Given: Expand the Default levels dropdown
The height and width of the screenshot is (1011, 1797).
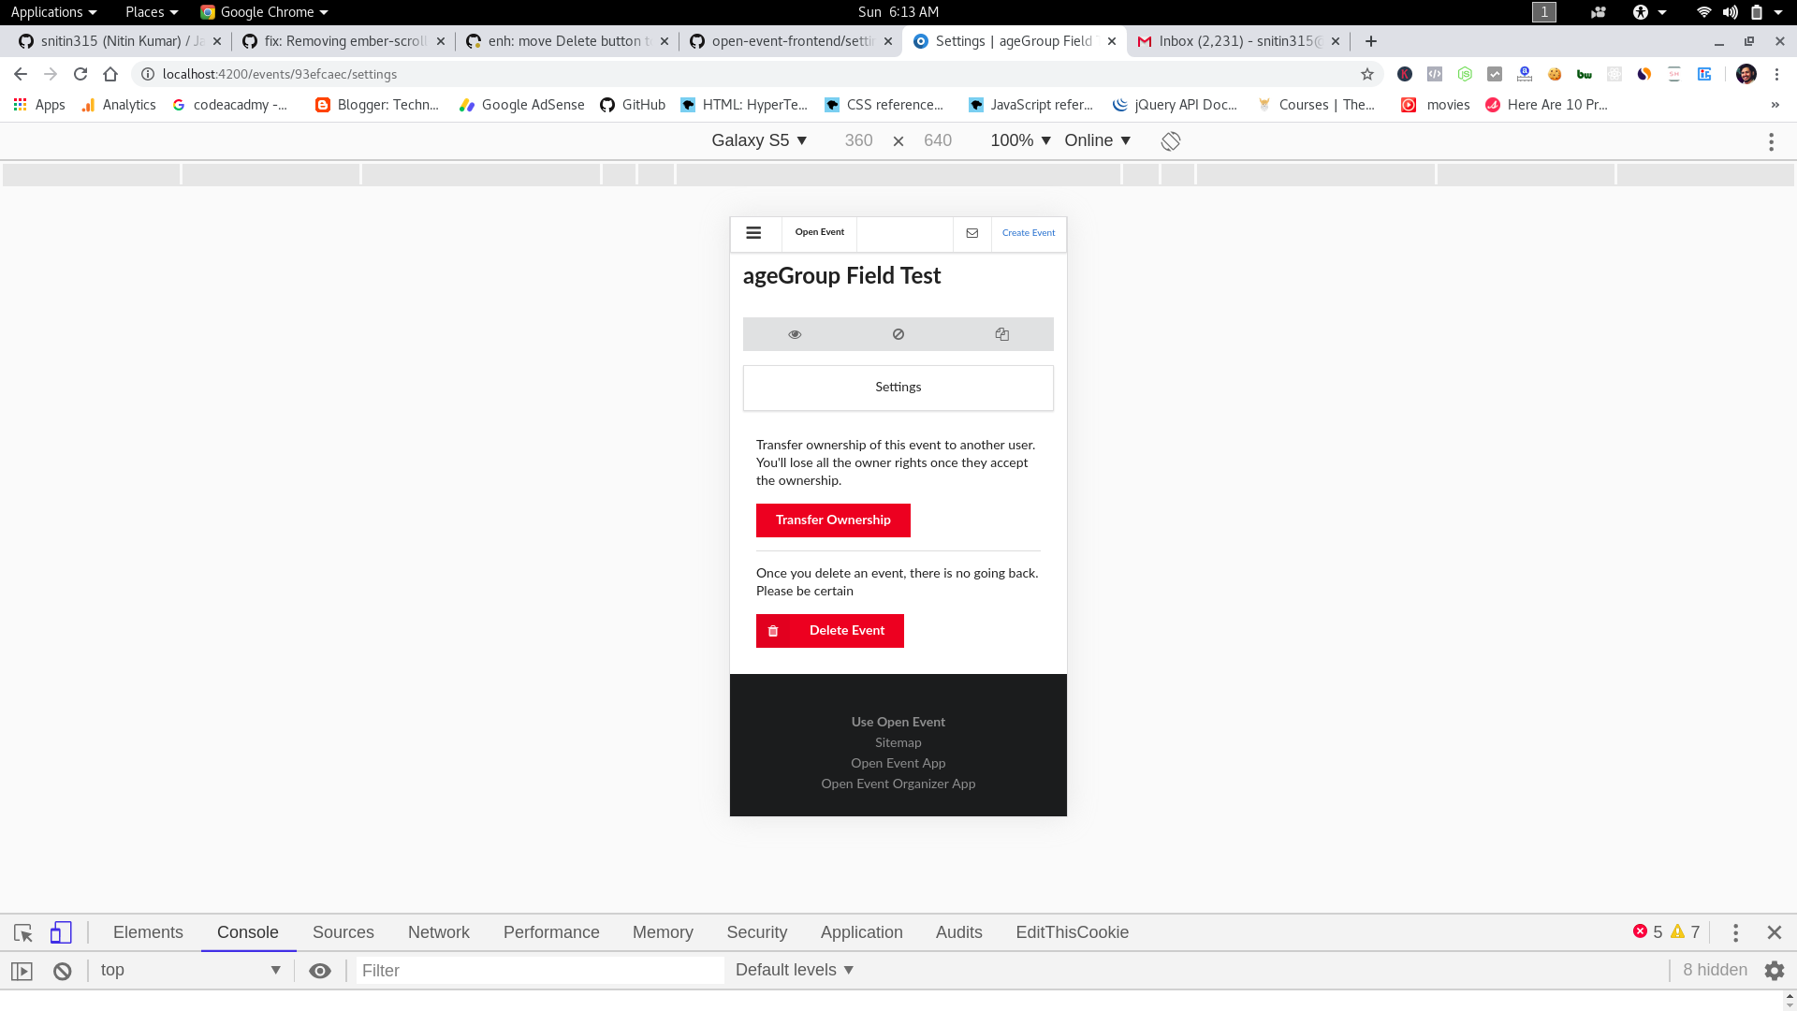Looking at the screenshot, I should pos(795,970).
